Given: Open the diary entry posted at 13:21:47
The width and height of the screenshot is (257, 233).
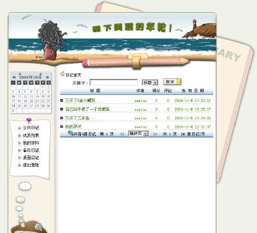Looking at the screenshot, I should pyautogui.click(x=73, y=126).
